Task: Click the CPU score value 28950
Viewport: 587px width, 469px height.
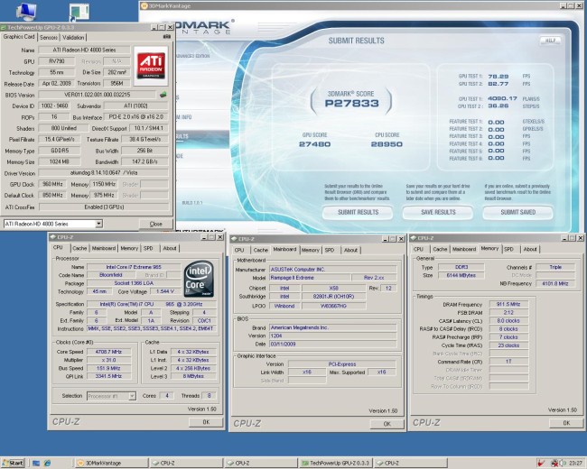Action: (x=387, y=144)
